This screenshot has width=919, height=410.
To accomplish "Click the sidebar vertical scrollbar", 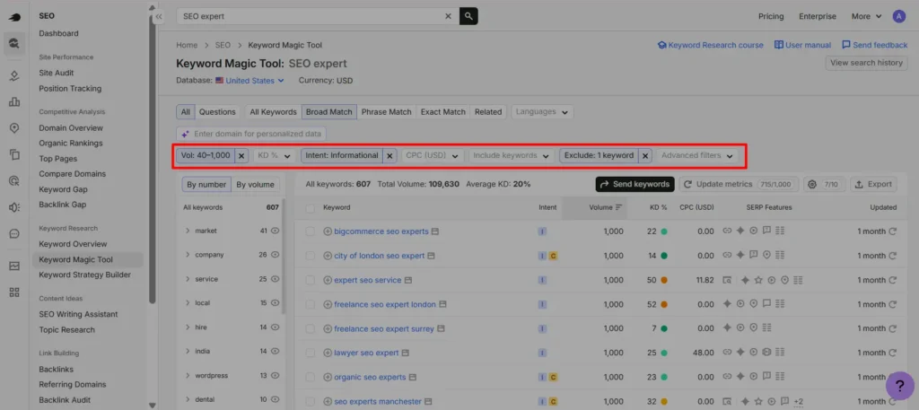I will point(153,158).
